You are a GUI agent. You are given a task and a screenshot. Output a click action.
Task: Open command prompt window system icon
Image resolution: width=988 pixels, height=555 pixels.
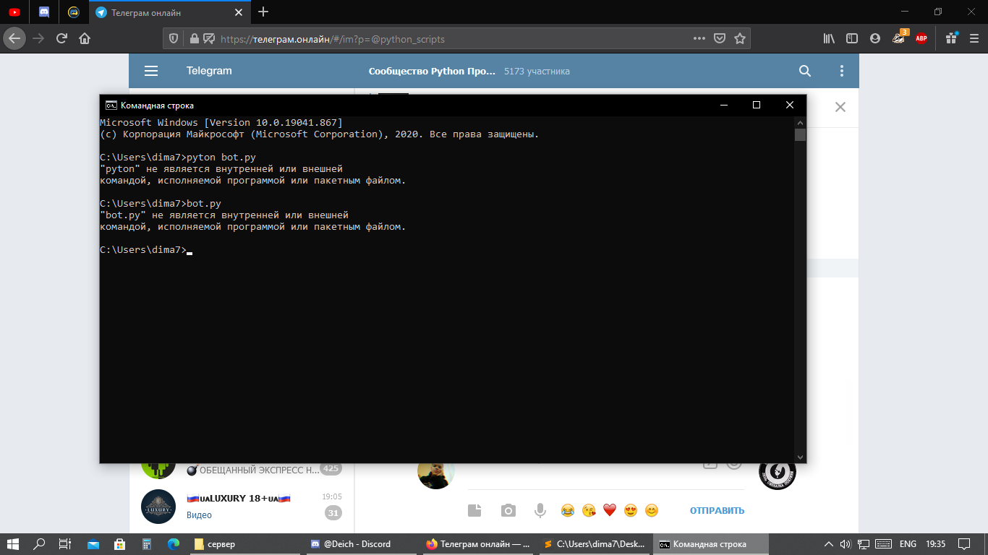(111, 105)
